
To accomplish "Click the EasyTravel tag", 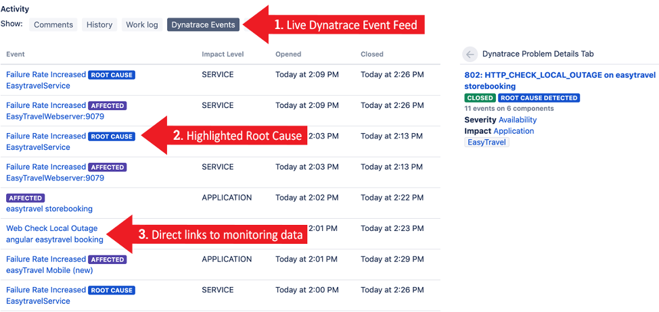I will click(x=486, y=142).
